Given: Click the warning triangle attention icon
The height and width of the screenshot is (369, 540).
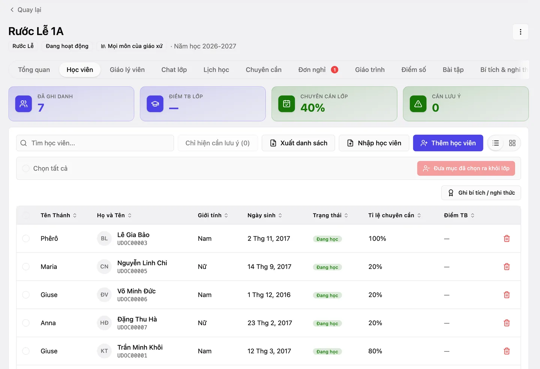Looking at the screenshot, I should (x=418, y=104).
